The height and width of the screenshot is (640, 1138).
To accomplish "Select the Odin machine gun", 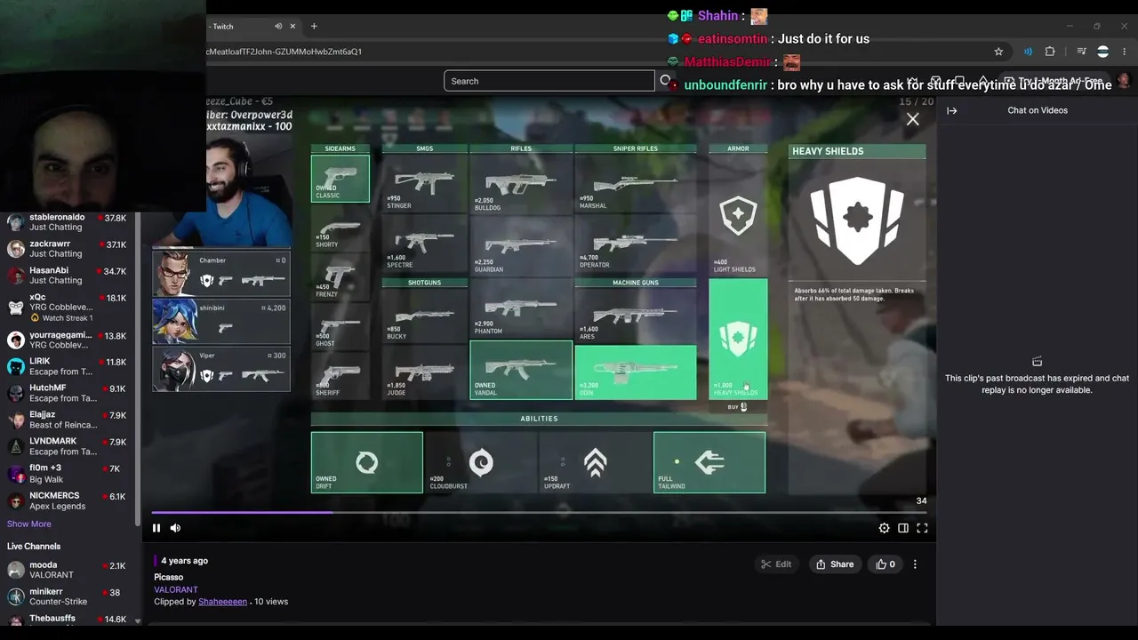I will (636, 372).
